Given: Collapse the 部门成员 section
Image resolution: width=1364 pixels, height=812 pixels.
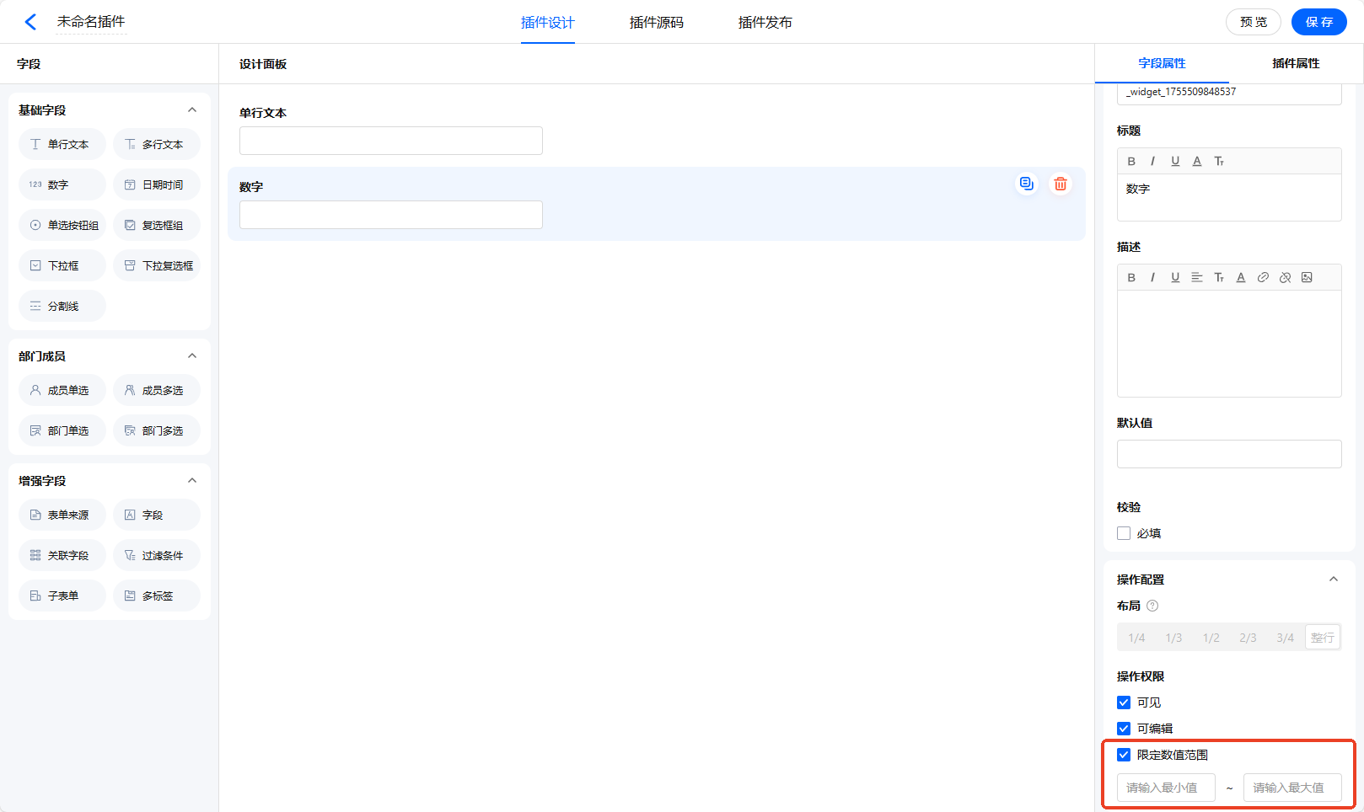Looking at the screenshot, I should pos(192,356).
